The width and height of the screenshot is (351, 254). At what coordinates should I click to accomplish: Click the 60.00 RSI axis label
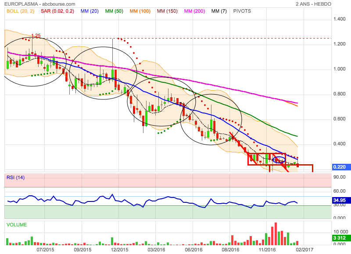coord(339,191)
